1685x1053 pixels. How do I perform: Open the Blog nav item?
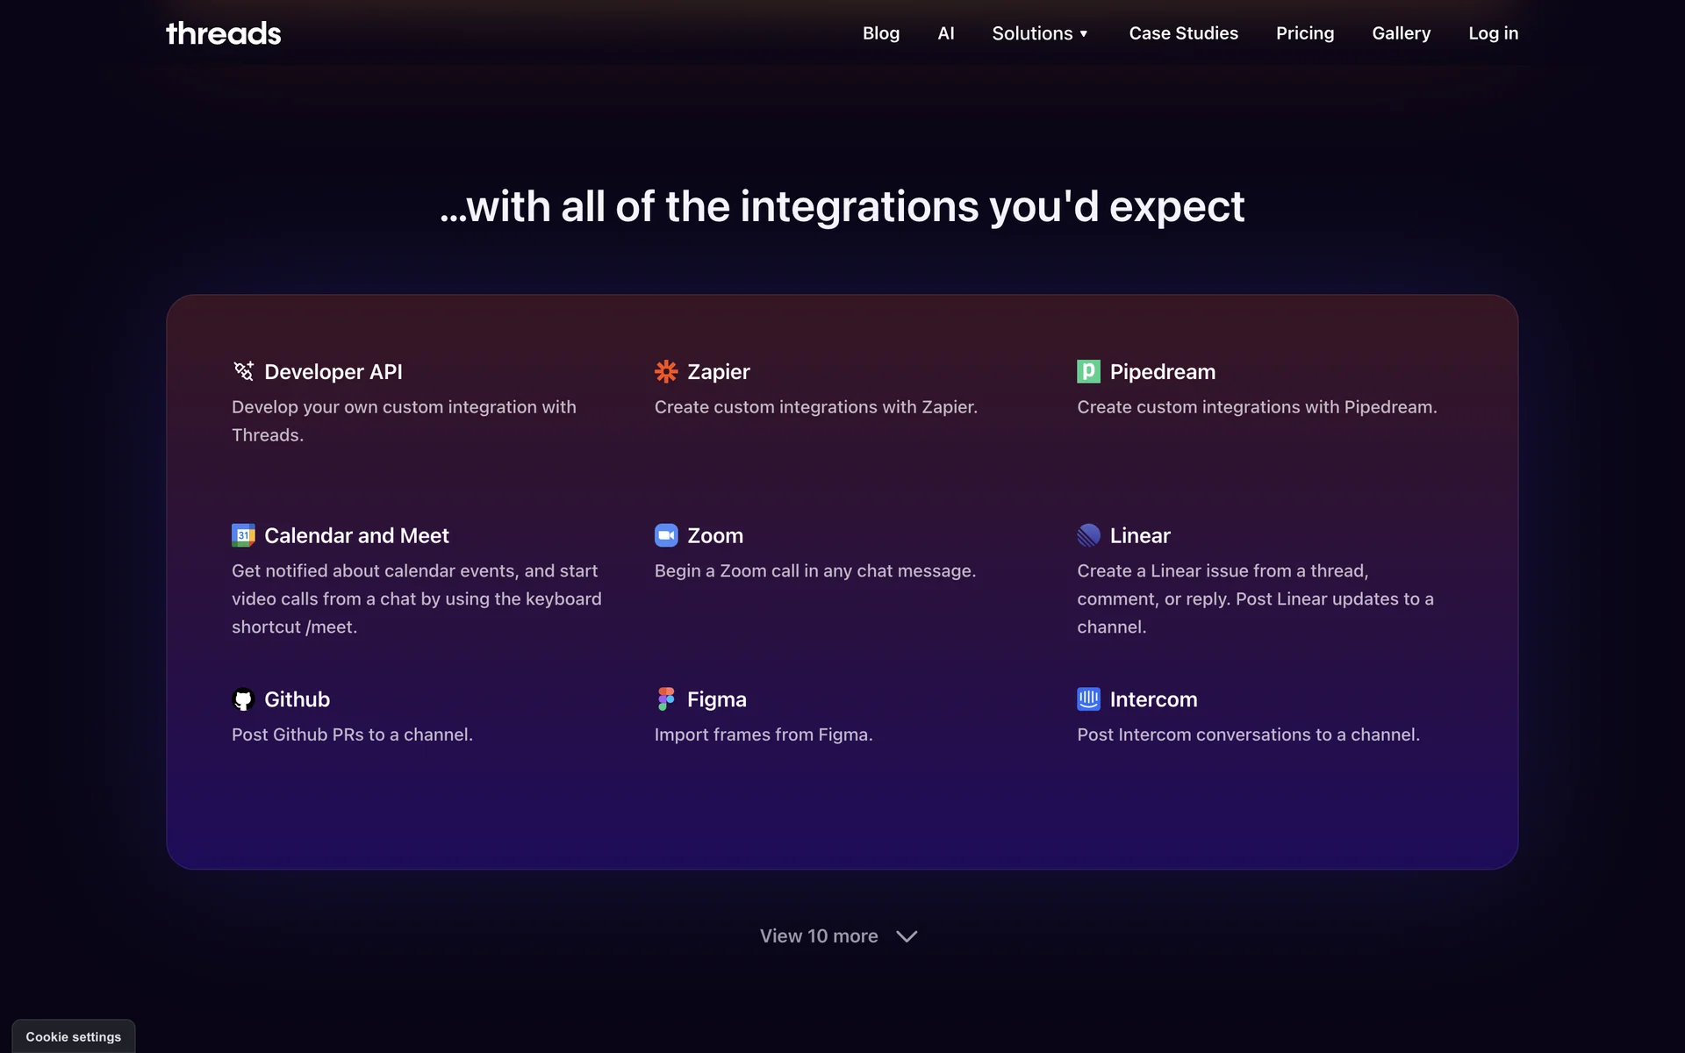pyautogui.click(x=880, y=33)
